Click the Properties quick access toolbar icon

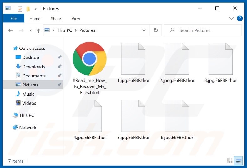point(20,9)
